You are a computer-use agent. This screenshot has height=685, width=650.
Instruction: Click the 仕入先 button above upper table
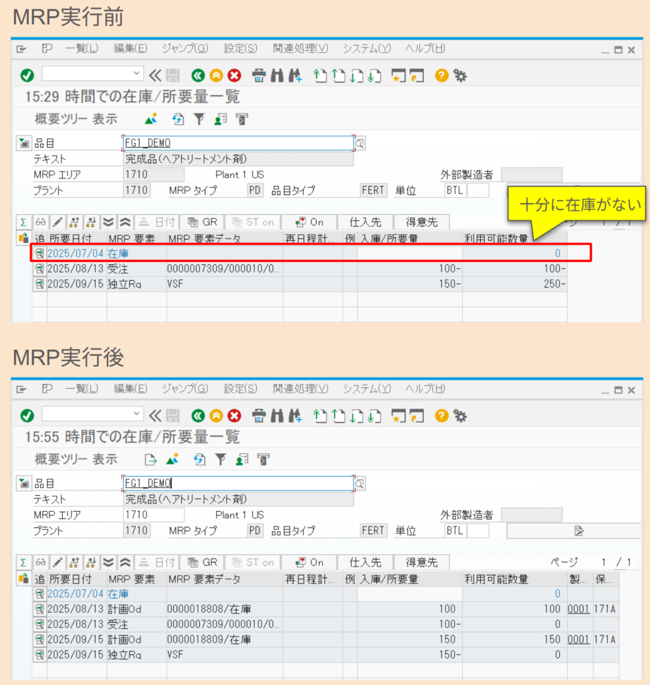pos(365,222)
